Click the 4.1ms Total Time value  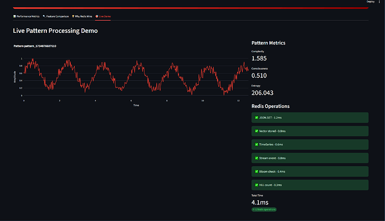260,203
